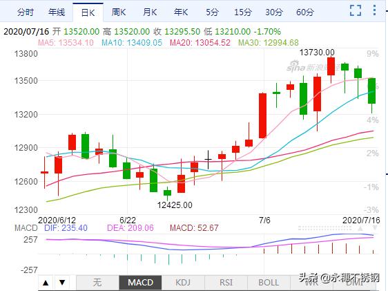Switch to 月K monthly chart
Screen dimensions: 388x291
150,12
